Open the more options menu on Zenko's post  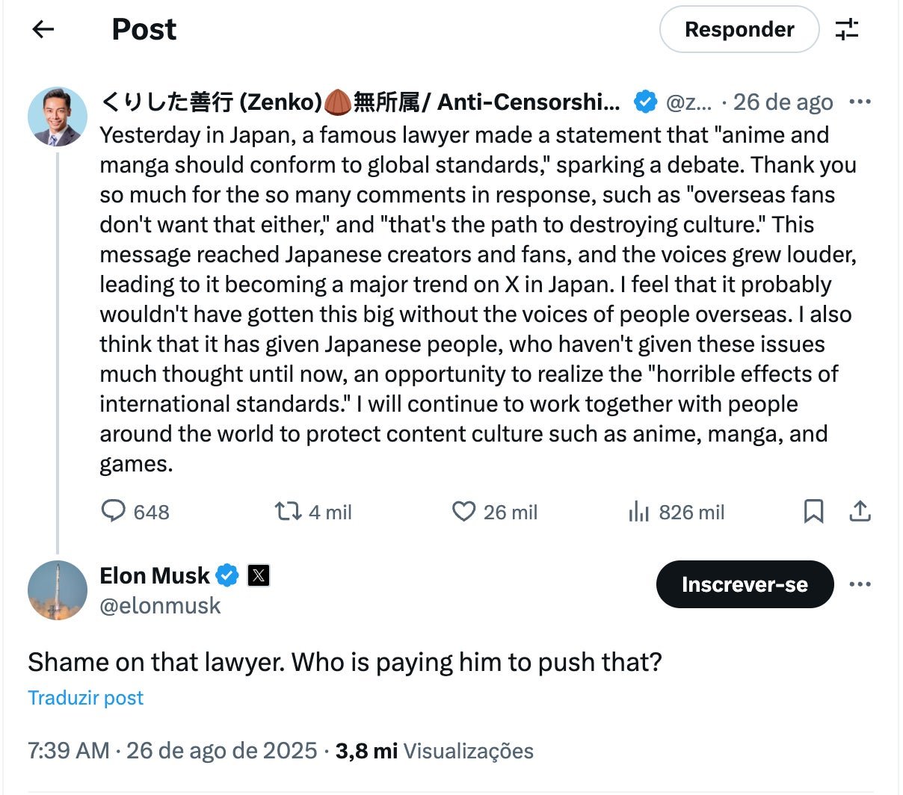[x=860, y=102]
